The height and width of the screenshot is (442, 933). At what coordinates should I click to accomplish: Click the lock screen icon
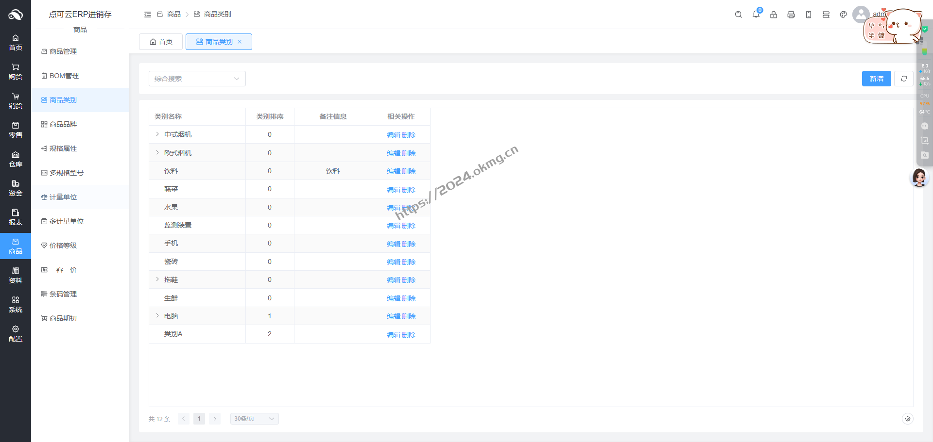pyautogui.click(x=773, y=15)
